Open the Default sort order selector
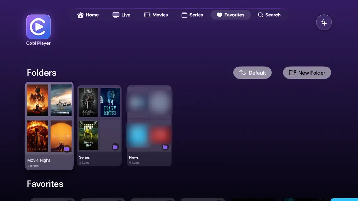 (x=252, y=73)
